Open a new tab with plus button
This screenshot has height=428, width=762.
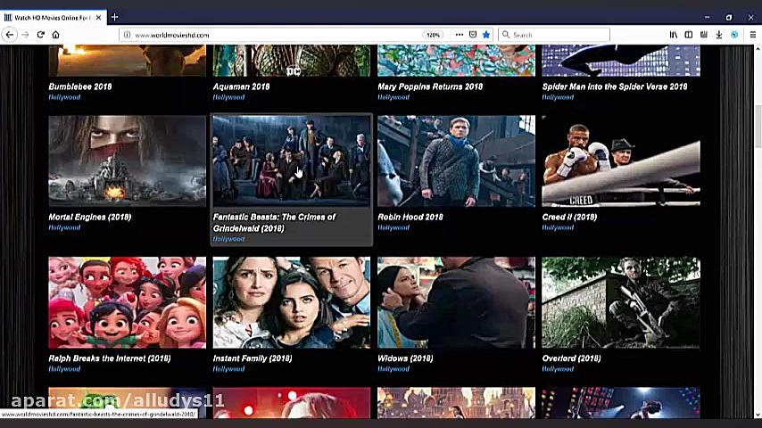[115, 18]
